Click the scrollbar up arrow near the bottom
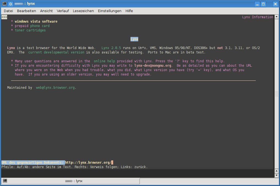 point(277,171)
